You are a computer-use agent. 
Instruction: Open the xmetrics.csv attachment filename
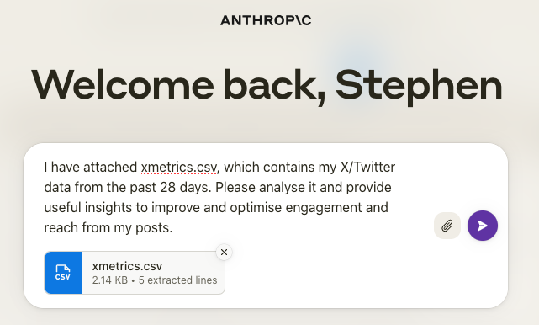(x=127, y=266)
